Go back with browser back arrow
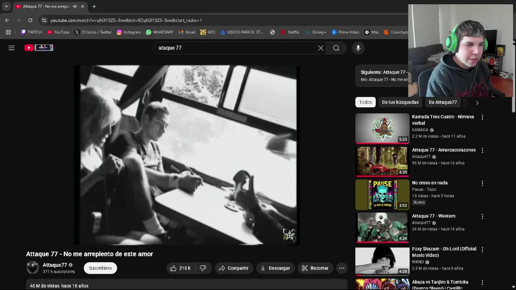Image resolution: width=516 pixels, height=290 pixels. 7,20
